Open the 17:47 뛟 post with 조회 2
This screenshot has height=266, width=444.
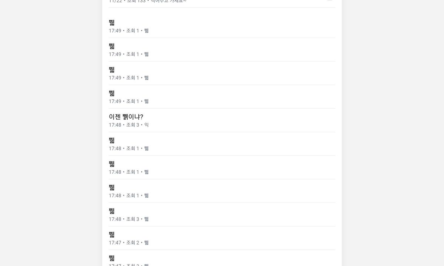pyautogui.click(x=112, y=235)
